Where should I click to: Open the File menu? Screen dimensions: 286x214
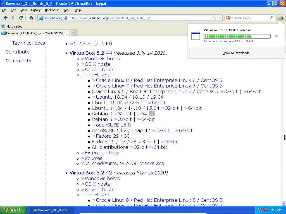point(4,10)
